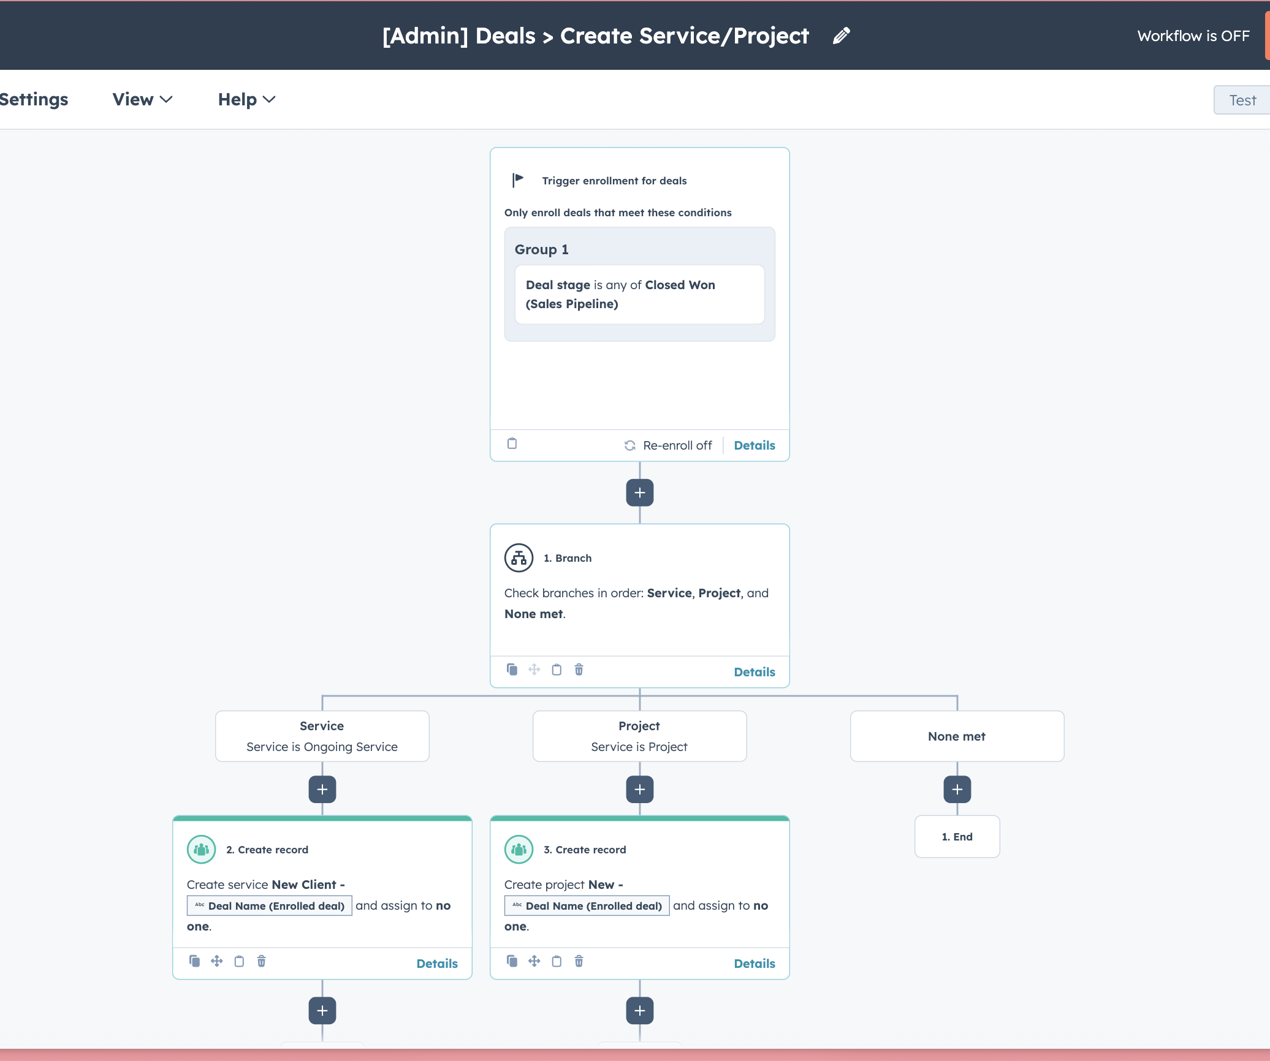This screenshot has width=1270, height=1061.
Task: Open Details link of the Branch action
Action: click(x=754, y=672)
